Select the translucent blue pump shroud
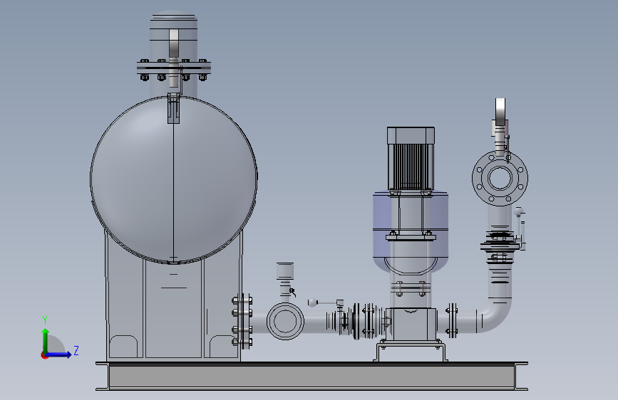 411,232
